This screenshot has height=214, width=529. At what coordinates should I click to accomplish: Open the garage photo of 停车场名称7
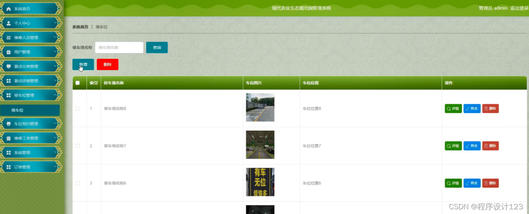pos(260,145)
